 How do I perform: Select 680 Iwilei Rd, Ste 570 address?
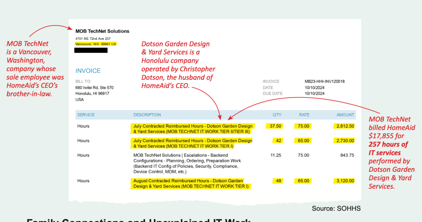coord(94,88)
